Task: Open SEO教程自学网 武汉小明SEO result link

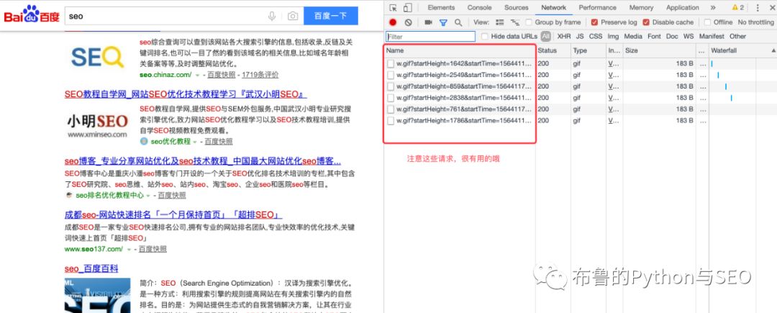Action: tap(186, 94)
